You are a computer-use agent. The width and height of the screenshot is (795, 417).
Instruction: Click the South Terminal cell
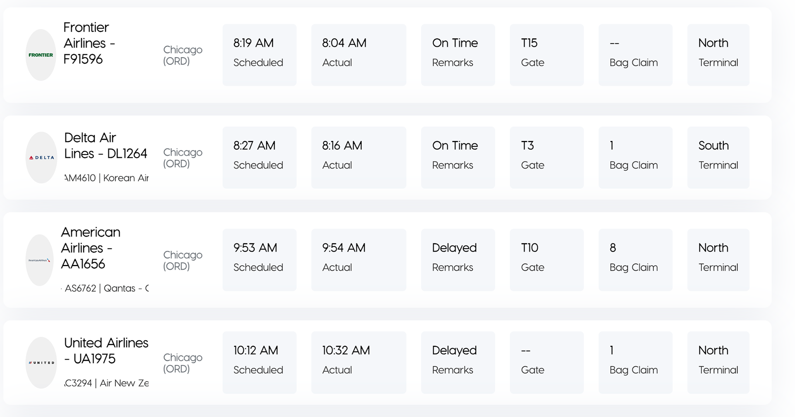pos(718,157)
